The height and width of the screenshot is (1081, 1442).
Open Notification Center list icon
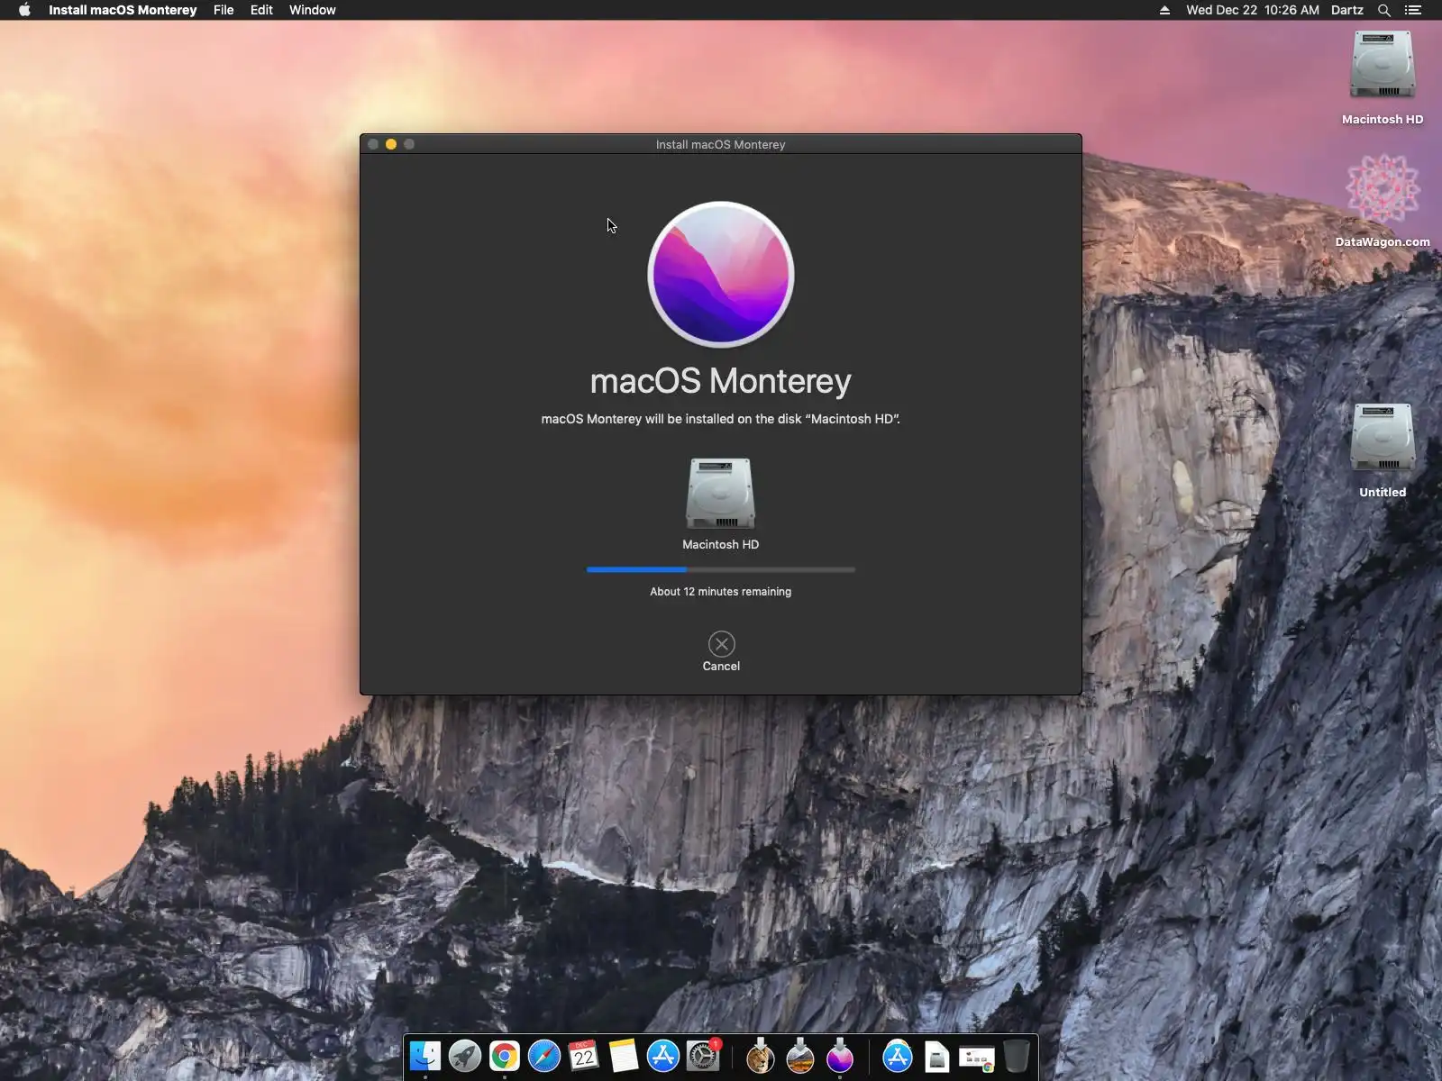1413,10
